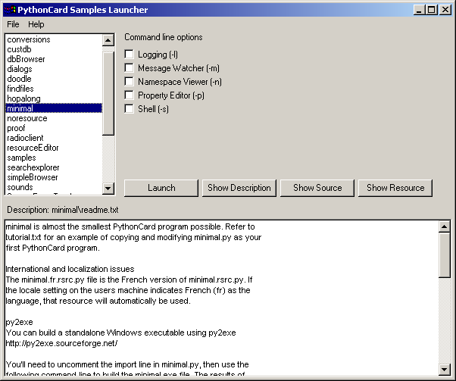Viewport: 456px width, 381px height.
Task: Select dbBrowser sample
Action: (x=54, y=59)
